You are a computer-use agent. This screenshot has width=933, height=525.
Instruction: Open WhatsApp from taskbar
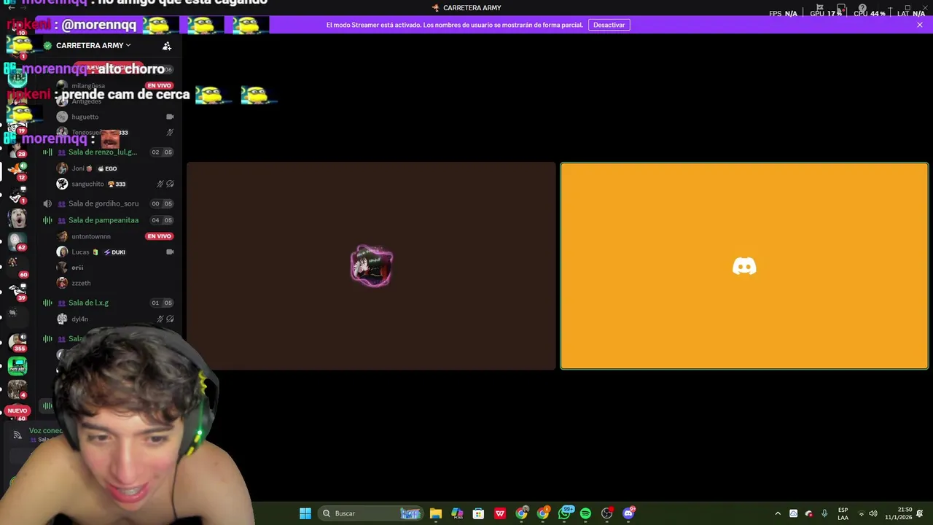tap(565, 513)
